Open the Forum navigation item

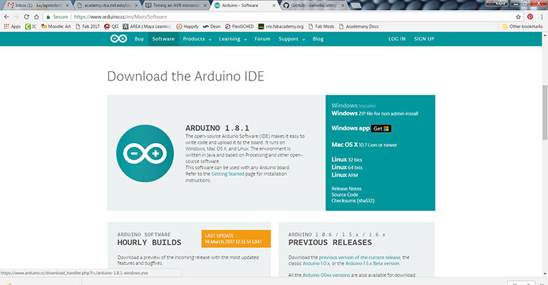click(262, 39)
